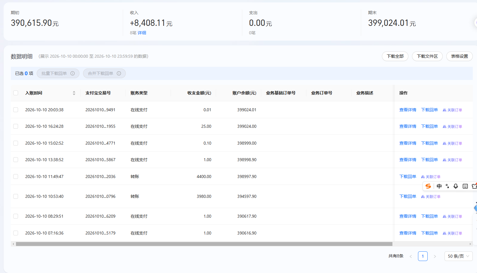Viewport: 477px width, 273px height.
Task: Click the horizontal scrollbar under the table
Action: (204, 244)
